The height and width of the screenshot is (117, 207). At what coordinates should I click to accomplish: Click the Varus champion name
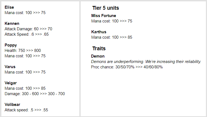click(x=10, y=67)
